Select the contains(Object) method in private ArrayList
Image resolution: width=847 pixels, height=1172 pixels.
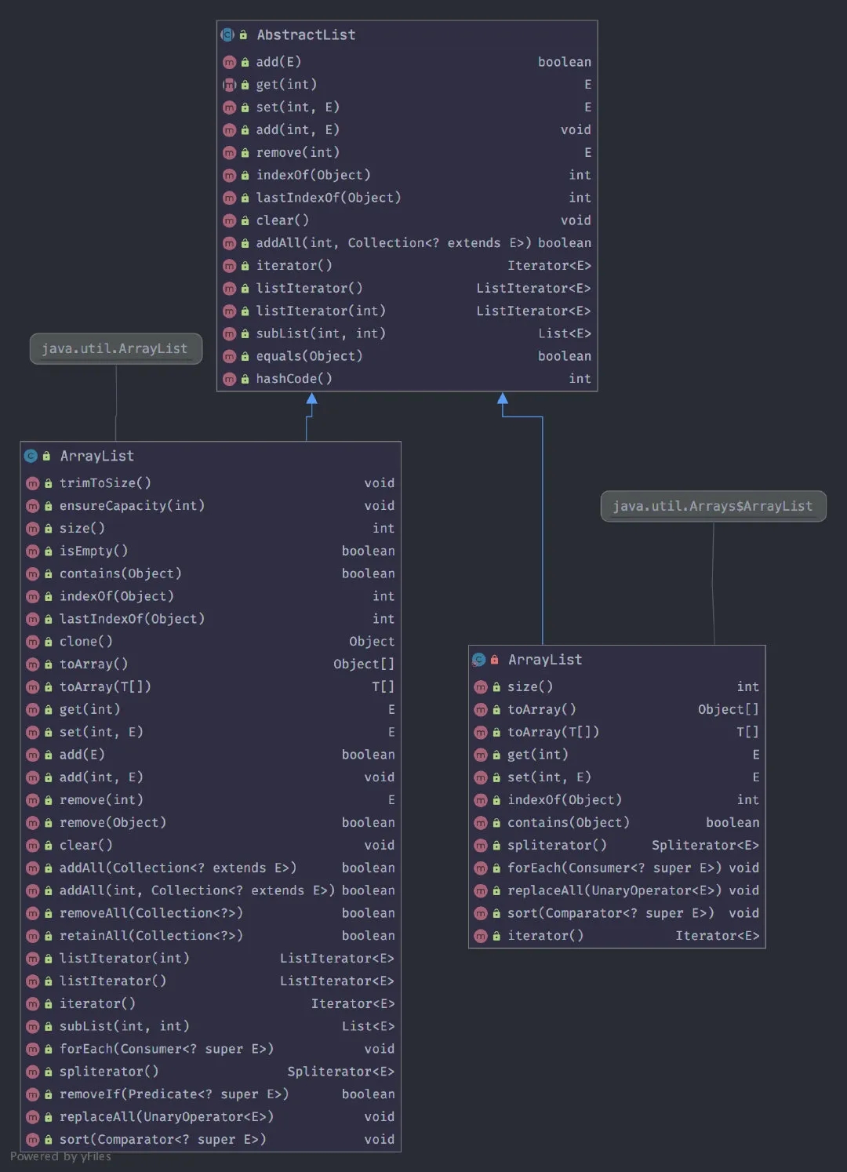pyautogui.click(x=569, y=823)
